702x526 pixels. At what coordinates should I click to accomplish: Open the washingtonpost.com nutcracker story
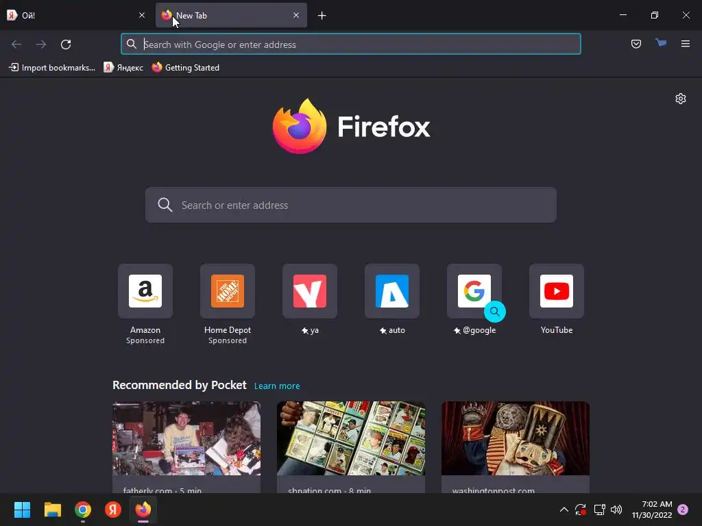[x=516, y=438]
